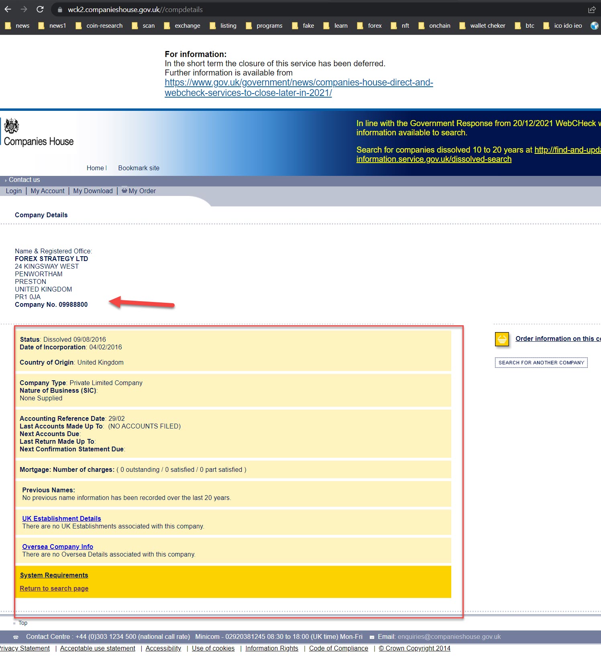601x667 pixels.
Task: Click the Company No. 09988800 text
Action: point(51,304)
